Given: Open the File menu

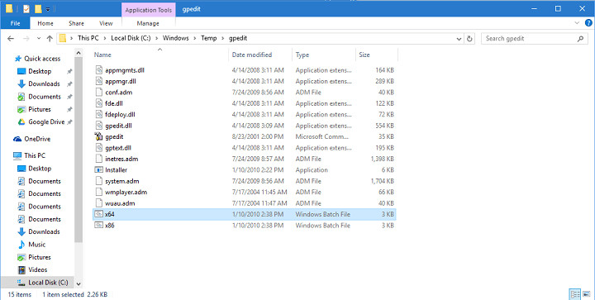Looking at the screenshot, I should point(16,23).
